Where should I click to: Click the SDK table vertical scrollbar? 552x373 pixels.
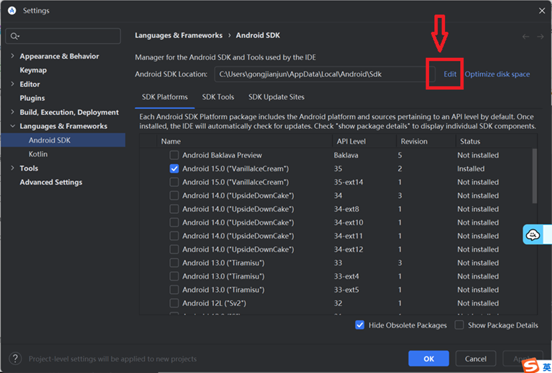click(535, 176)
